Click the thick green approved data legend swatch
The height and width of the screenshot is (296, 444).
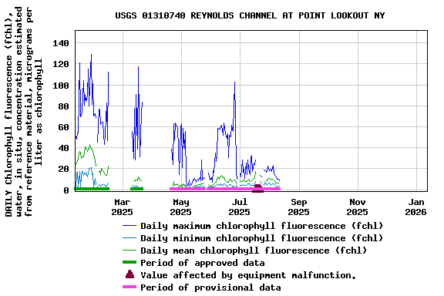[129, 262]
